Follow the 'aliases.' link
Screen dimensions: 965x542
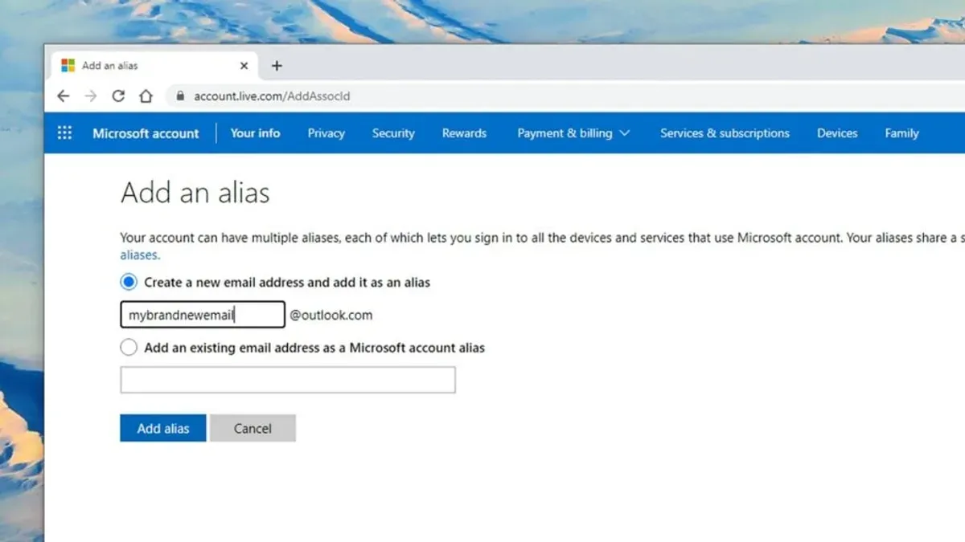tap(140, 255)
